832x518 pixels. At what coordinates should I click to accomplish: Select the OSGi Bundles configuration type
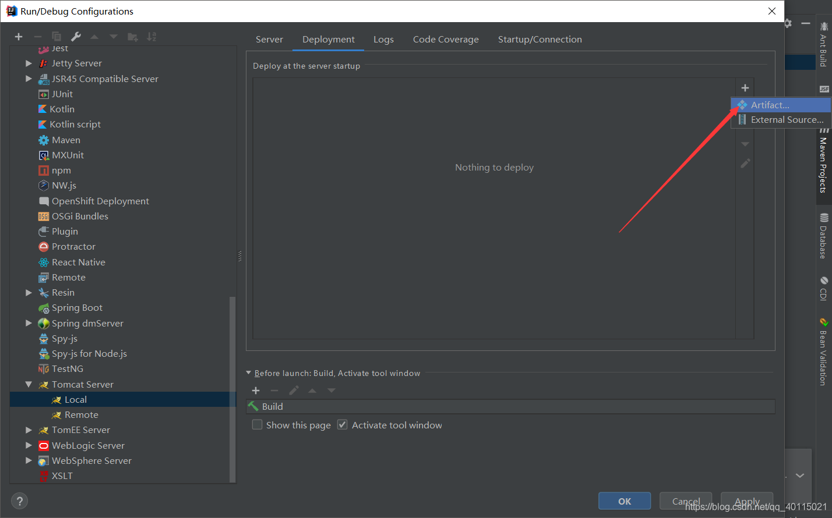[73, 216]
